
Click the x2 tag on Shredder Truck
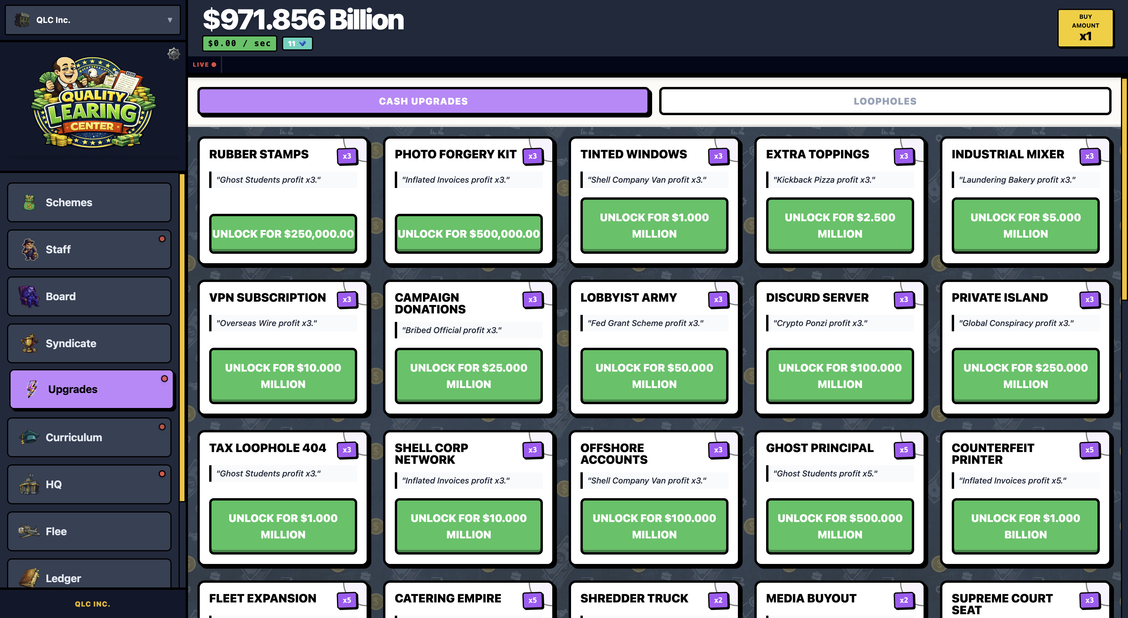(719, 600)
